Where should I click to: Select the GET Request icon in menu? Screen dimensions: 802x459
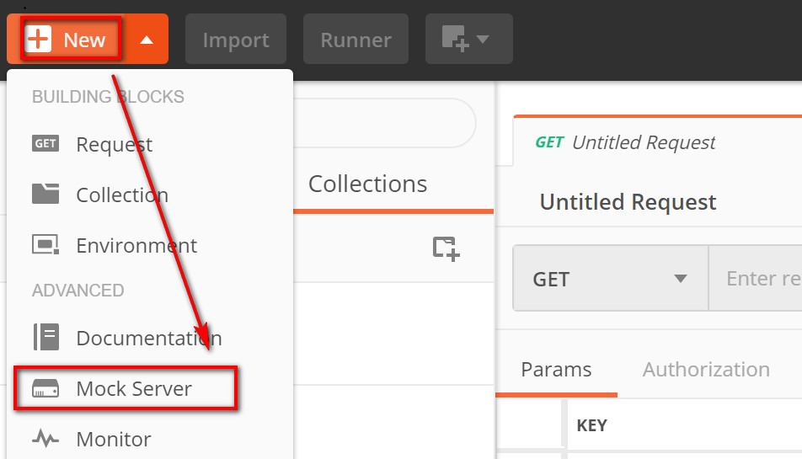45,144
